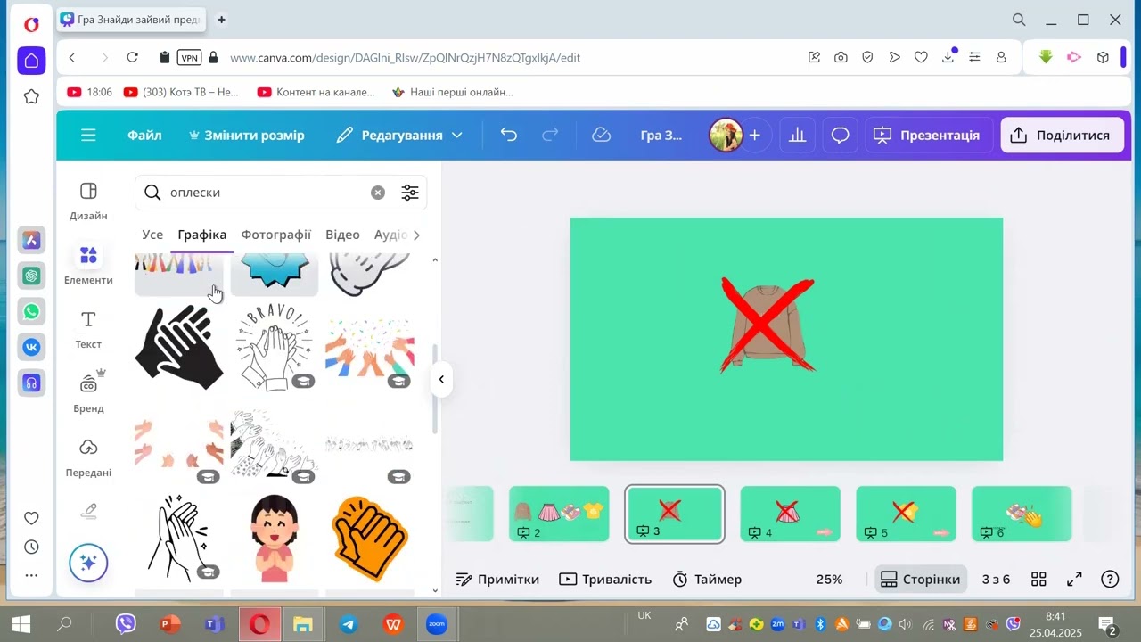Open Windows Start menu
Screen dimensions: 1141x642
(x=21, y=624)
